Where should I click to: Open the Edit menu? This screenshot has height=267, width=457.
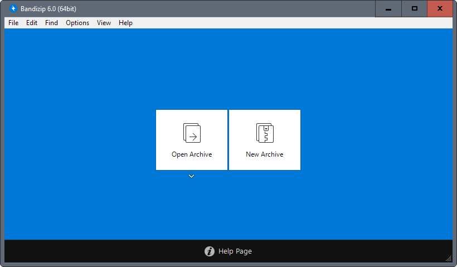32,23
